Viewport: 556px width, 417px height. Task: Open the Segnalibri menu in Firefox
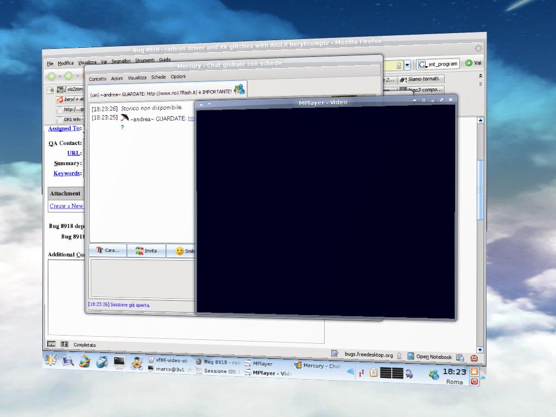coord(121,61)
